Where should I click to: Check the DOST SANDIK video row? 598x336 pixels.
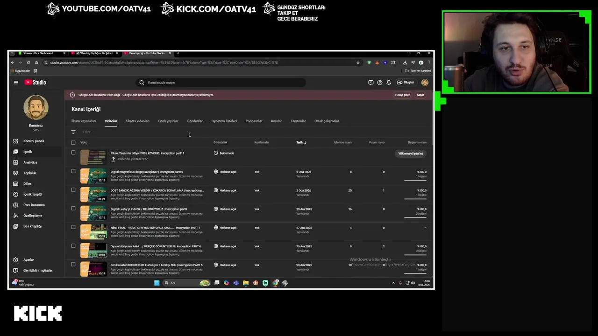click(x=73, y=190)
